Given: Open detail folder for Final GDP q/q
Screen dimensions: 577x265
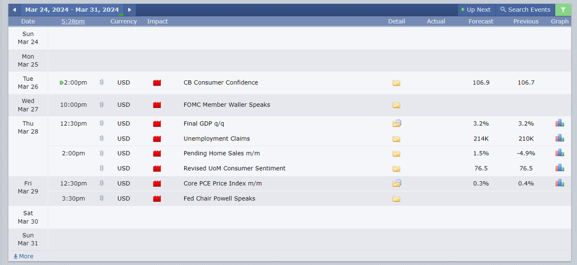Looking at the screenshot, I should point(397,124).
